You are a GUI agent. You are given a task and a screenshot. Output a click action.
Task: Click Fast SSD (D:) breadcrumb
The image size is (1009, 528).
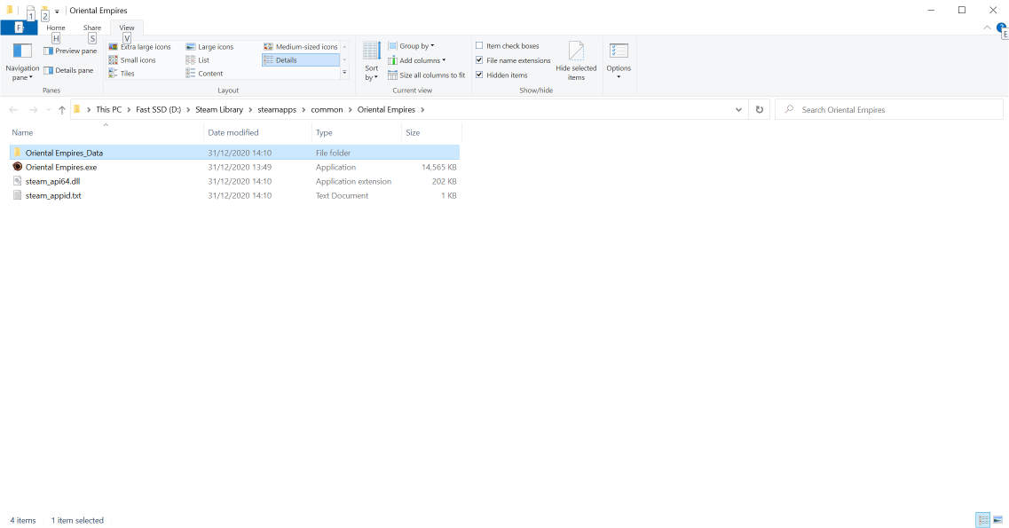tap(158, 110)
